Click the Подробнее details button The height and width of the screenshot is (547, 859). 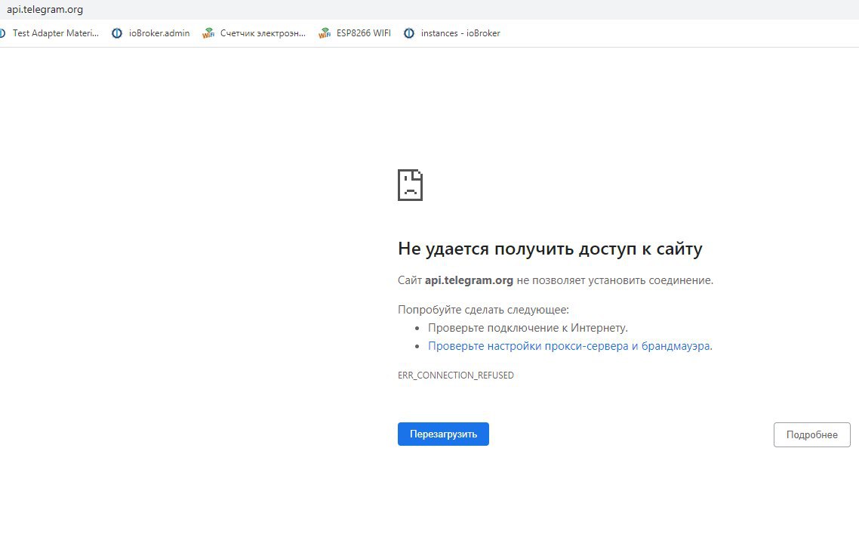(812, 434)
